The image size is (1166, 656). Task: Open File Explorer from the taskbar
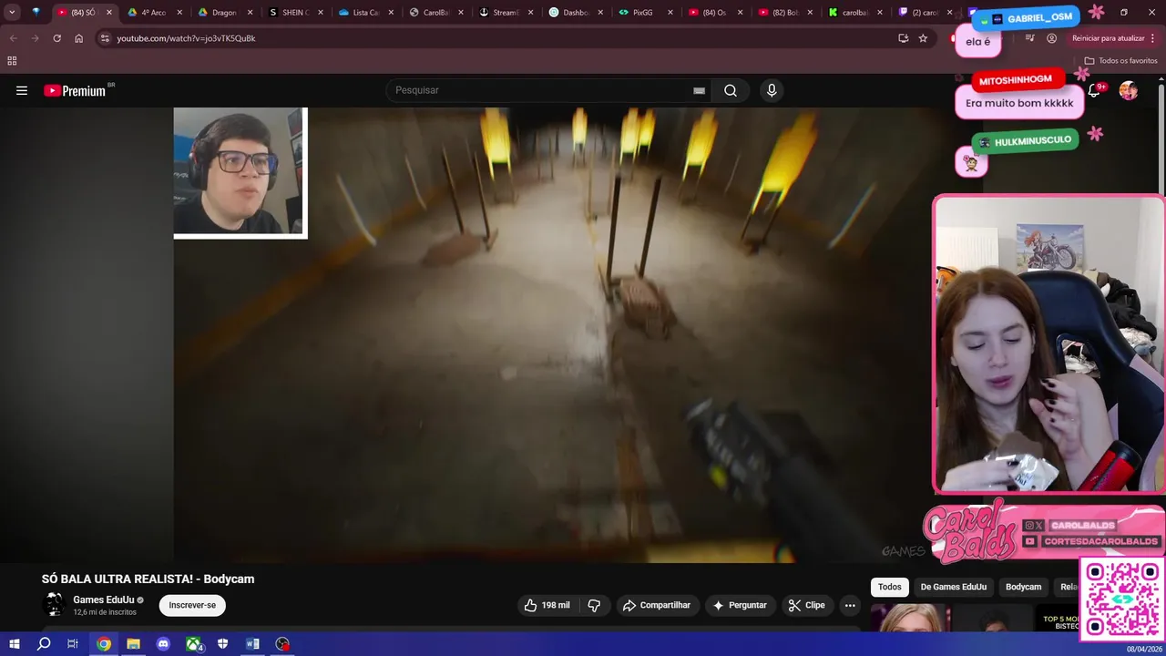point(133,644)
